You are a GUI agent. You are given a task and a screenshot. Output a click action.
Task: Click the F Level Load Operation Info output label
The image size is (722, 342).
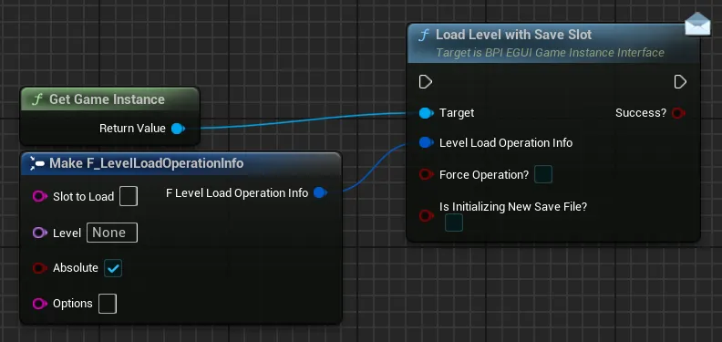click(x=237, y=193)
